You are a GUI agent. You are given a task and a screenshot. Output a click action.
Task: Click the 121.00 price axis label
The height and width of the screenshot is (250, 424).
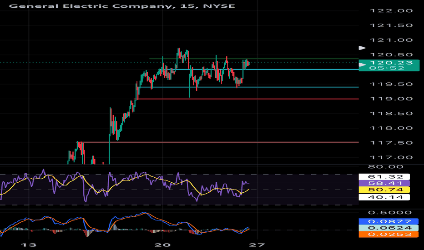pos(391,40)
